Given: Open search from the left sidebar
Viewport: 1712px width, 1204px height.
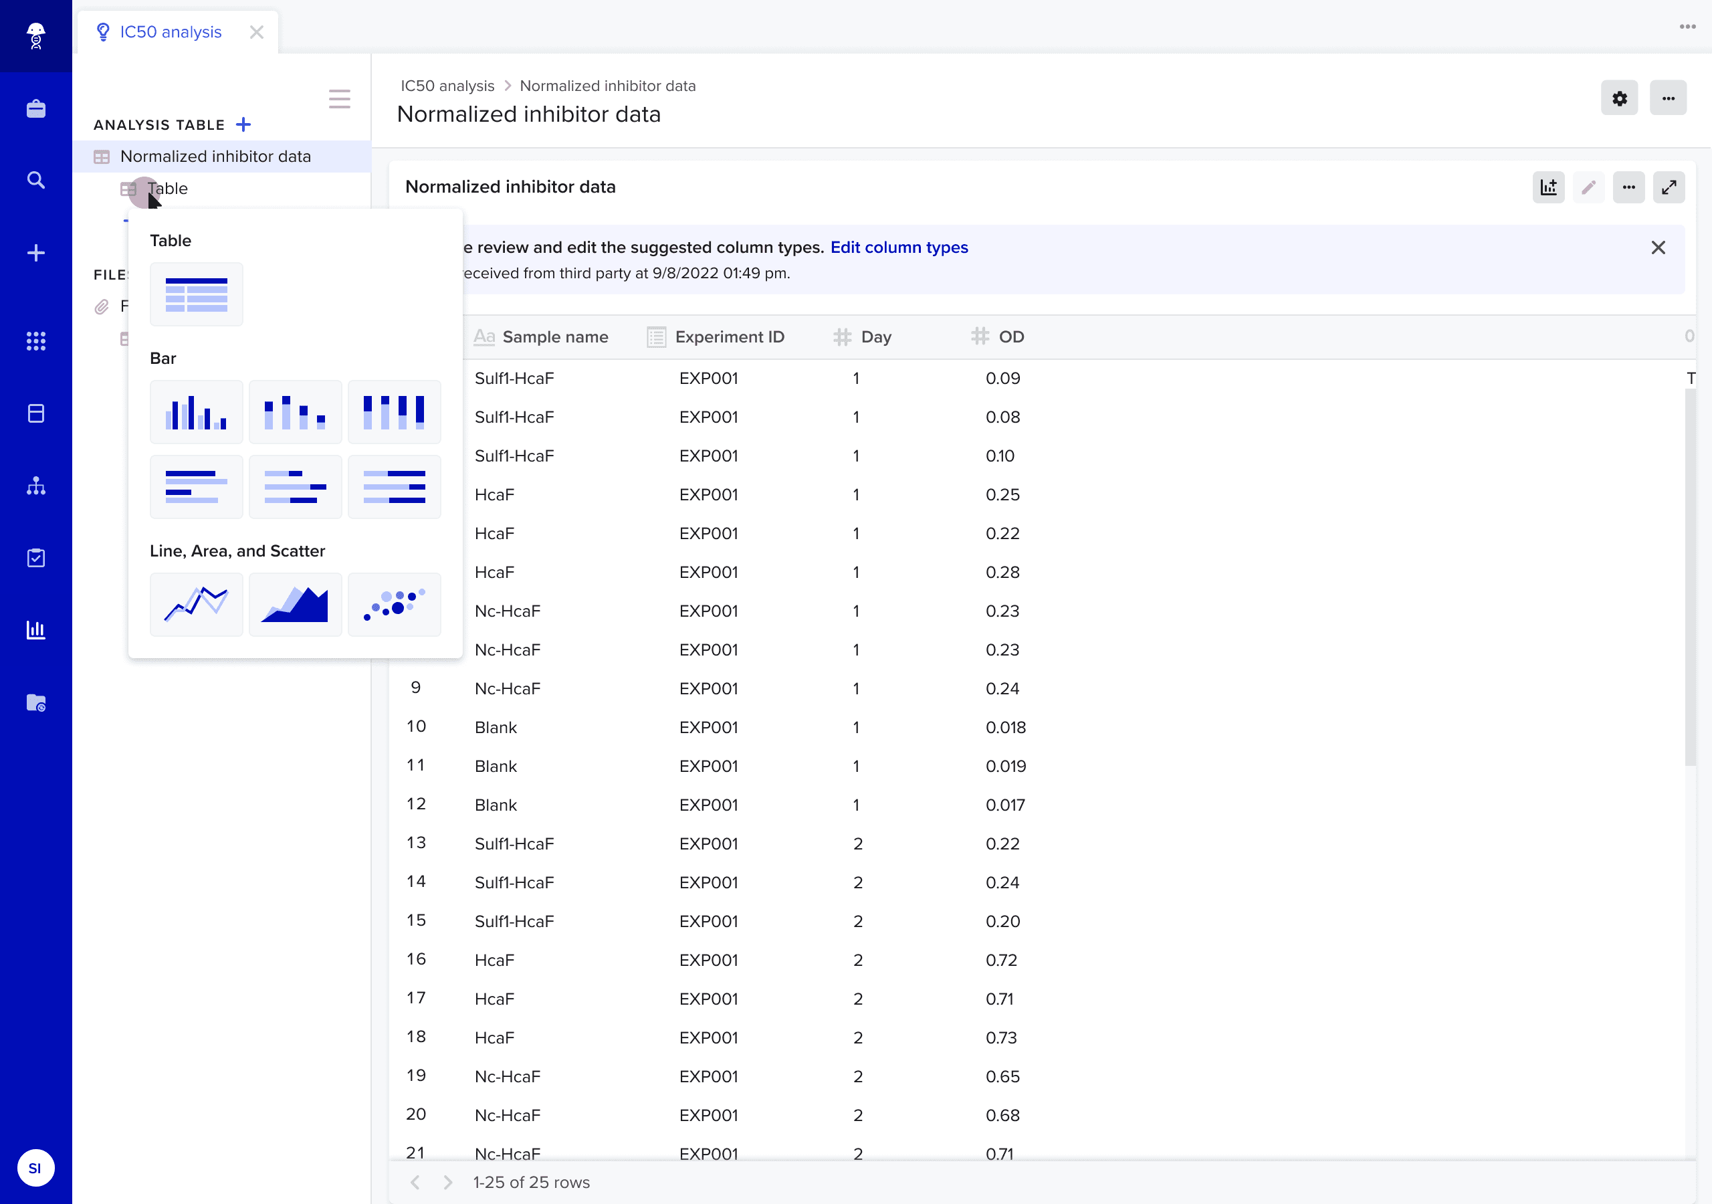Looking at the screenshot, I should pos(36,180).
